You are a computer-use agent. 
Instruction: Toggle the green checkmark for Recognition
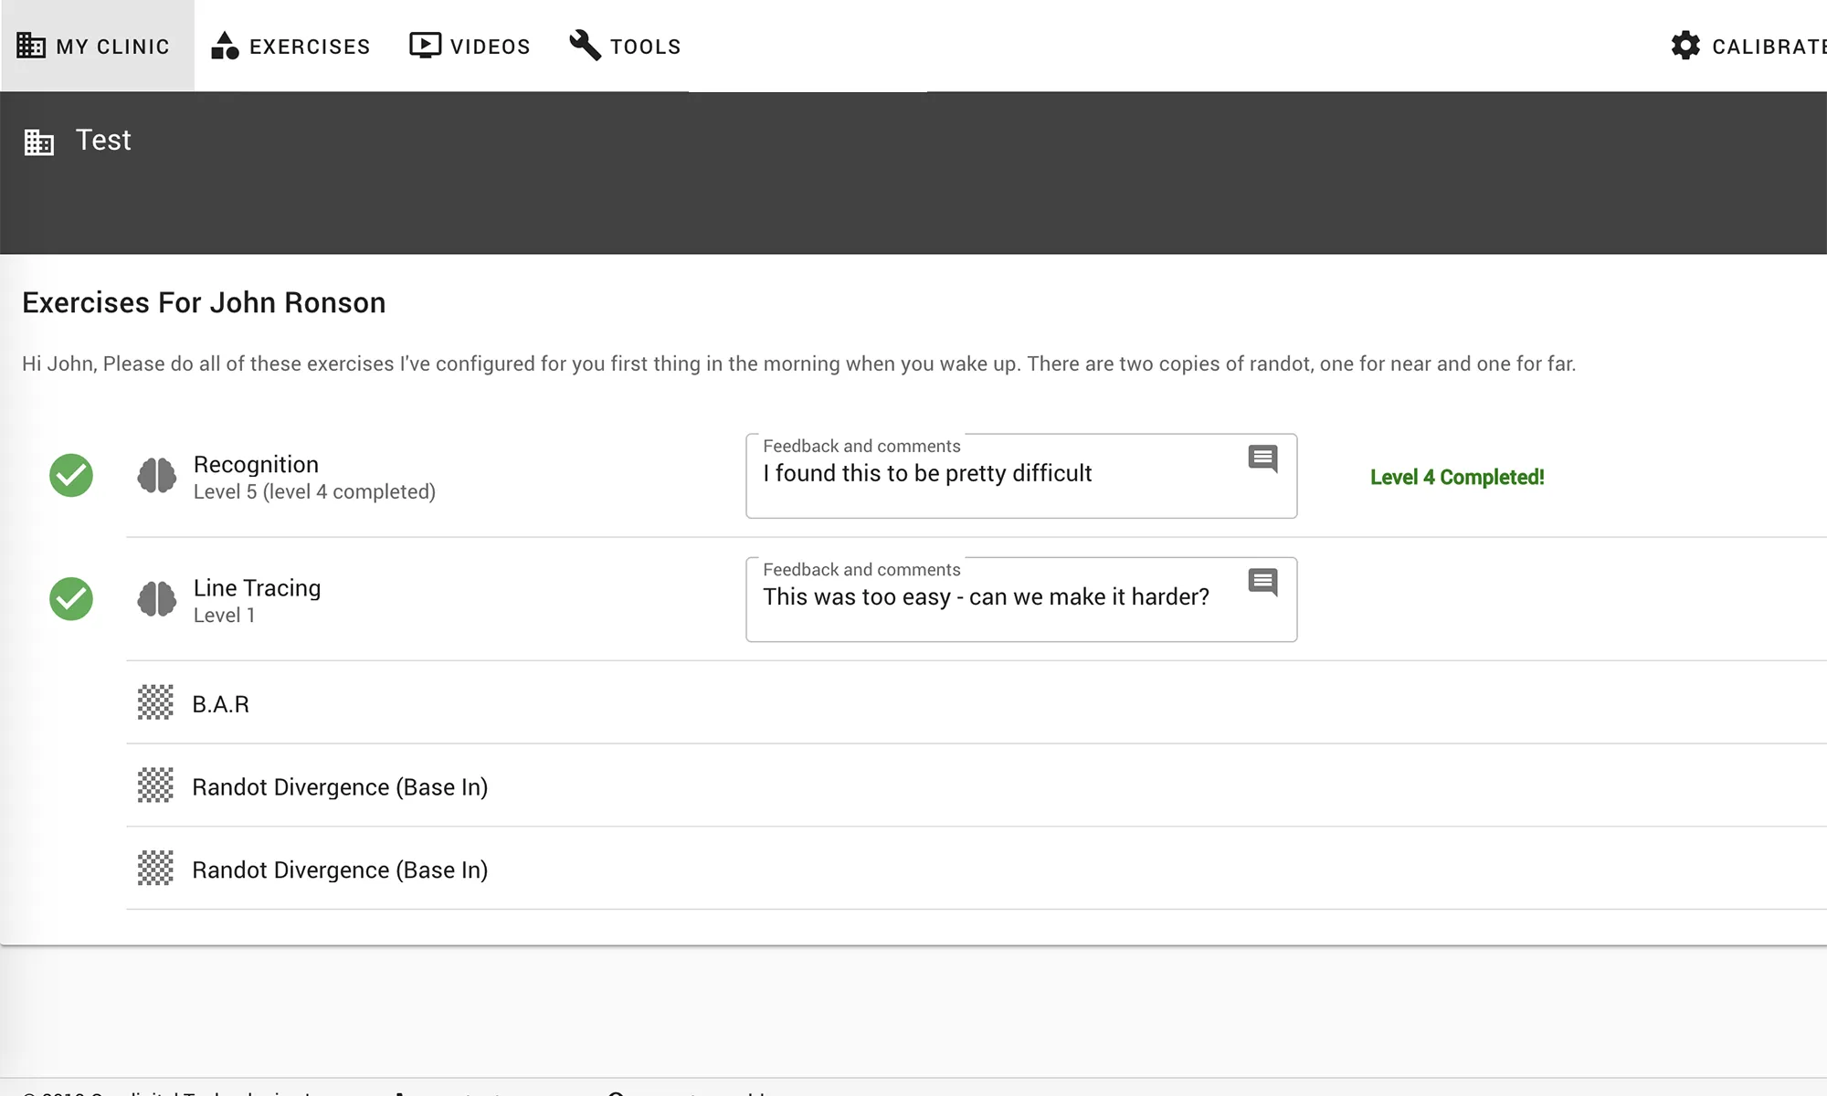click(71, 476)
